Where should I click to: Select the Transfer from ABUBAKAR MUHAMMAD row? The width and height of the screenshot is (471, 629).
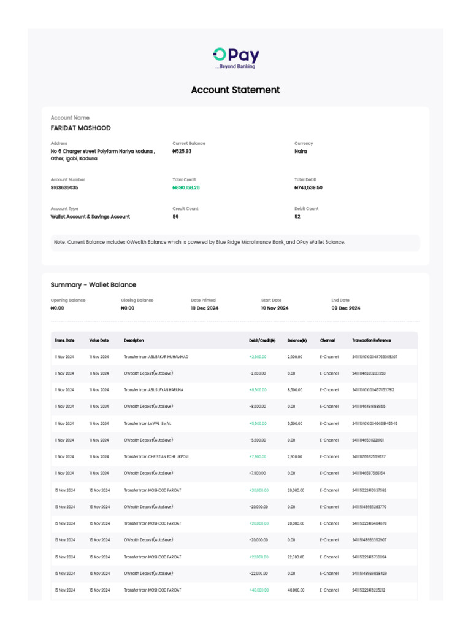tap(156, 357)
